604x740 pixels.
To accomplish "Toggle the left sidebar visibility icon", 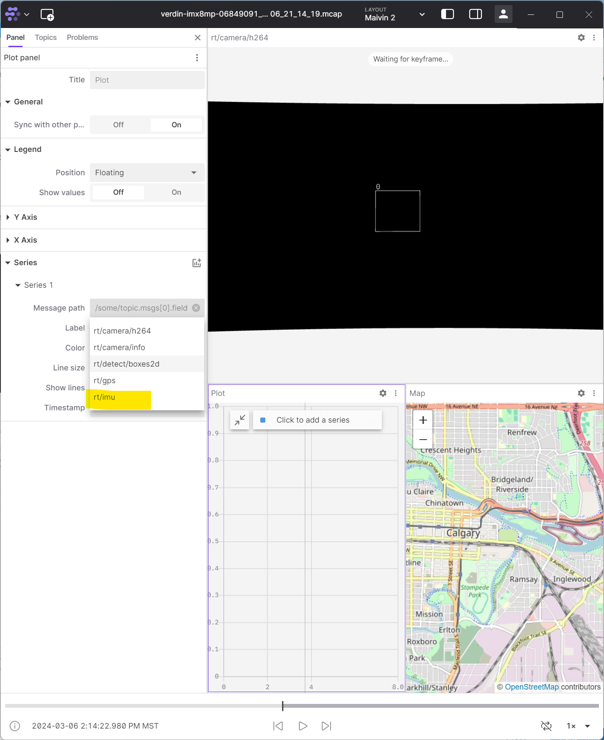I will click(x=447, y=14).
